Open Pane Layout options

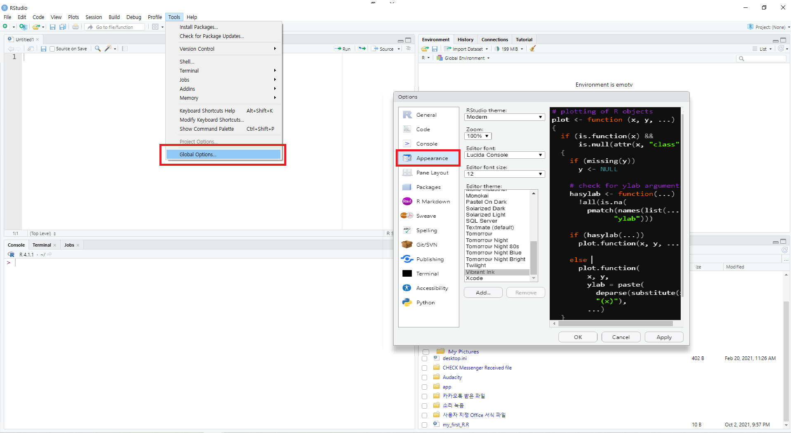[428, 173]
